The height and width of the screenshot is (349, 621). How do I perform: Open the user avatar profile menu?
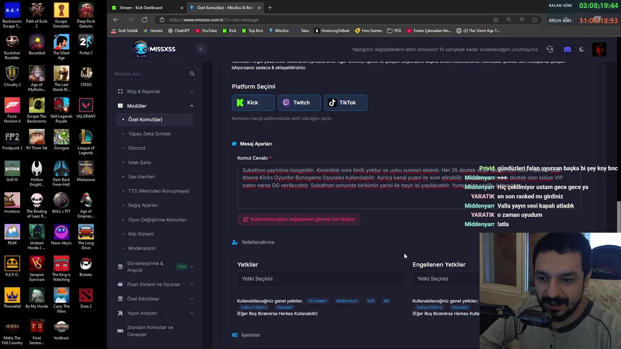click(x=600, y=49)
